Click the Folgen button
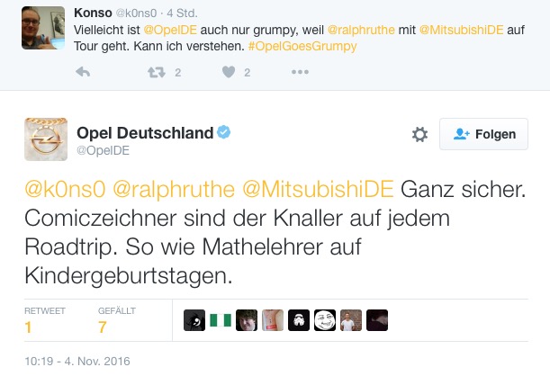 483,134
